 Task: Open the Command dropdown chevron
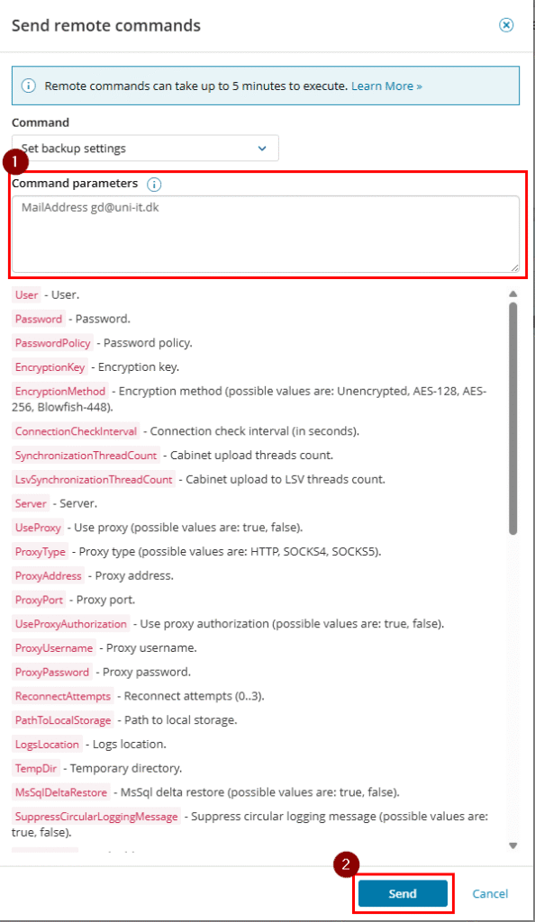click(262, 149)
